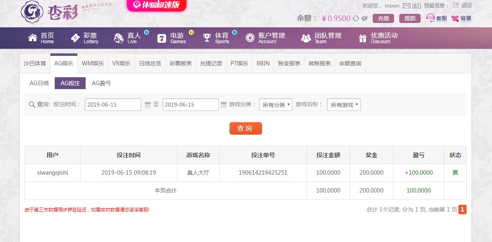Screen dimensions: 492x242
Task: Click bet number 190614219425251
Action: (263, 173)
